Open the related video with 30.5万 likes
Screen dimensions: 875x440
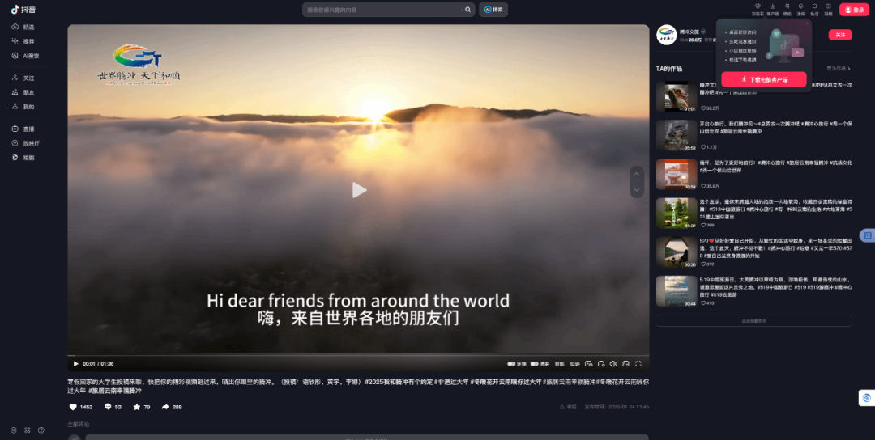[x=677, y=96]
